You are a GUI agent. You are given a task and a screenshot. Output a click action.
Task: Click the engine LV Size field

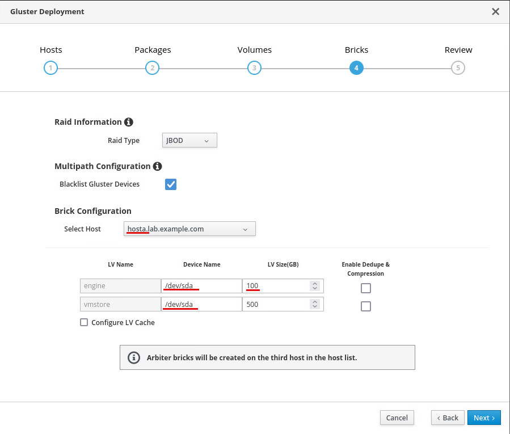coord(283,286)
